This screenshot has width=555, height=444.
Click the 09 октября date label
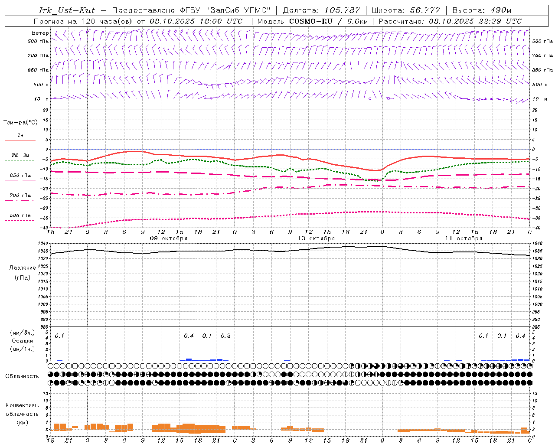click(x=169, y=238)
